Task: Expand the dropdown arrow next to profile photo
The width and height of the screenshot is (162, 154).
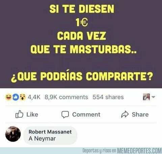Action: [153, 97]
